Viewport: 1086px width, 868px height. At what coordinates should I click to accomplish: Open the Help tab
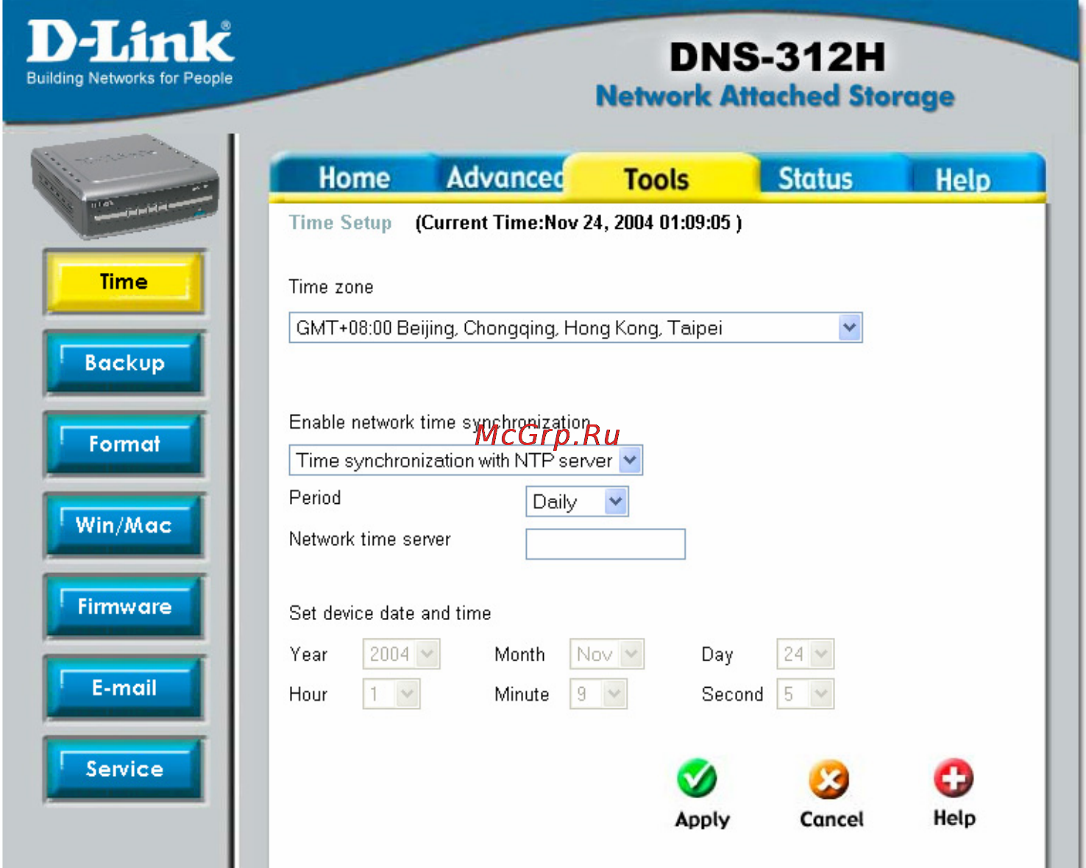tap(962, 179)
